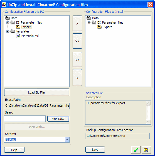Open the Help button
155x156 pixels.
[14, 150]
